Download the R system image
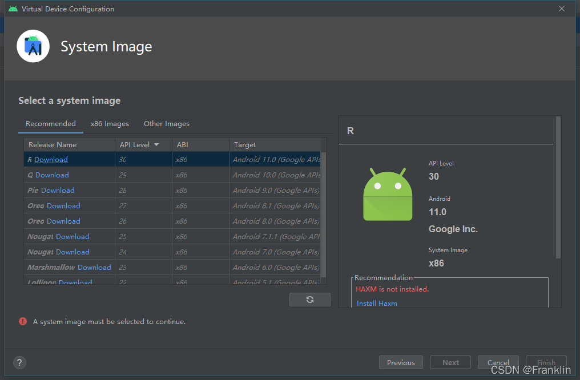Viewport: 580px width, 380px height. tap(51, 160)
